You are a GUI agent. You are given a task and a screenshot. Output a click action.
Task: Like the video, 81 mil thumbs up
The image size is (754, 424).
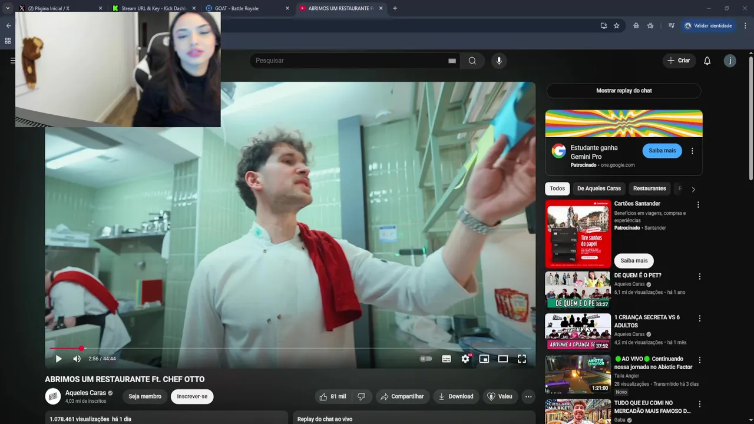click(332, 396)
